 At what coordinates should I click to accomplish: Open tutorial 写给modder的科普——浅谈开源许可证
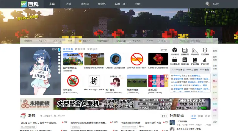[x=141, y=123]
